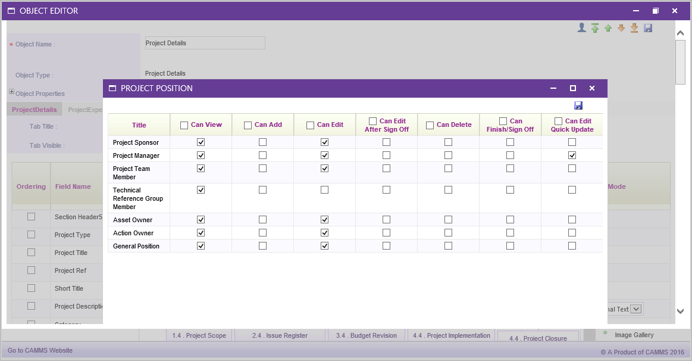Save using the Object Editor floppy disk icon

click(x=648, y=28)
